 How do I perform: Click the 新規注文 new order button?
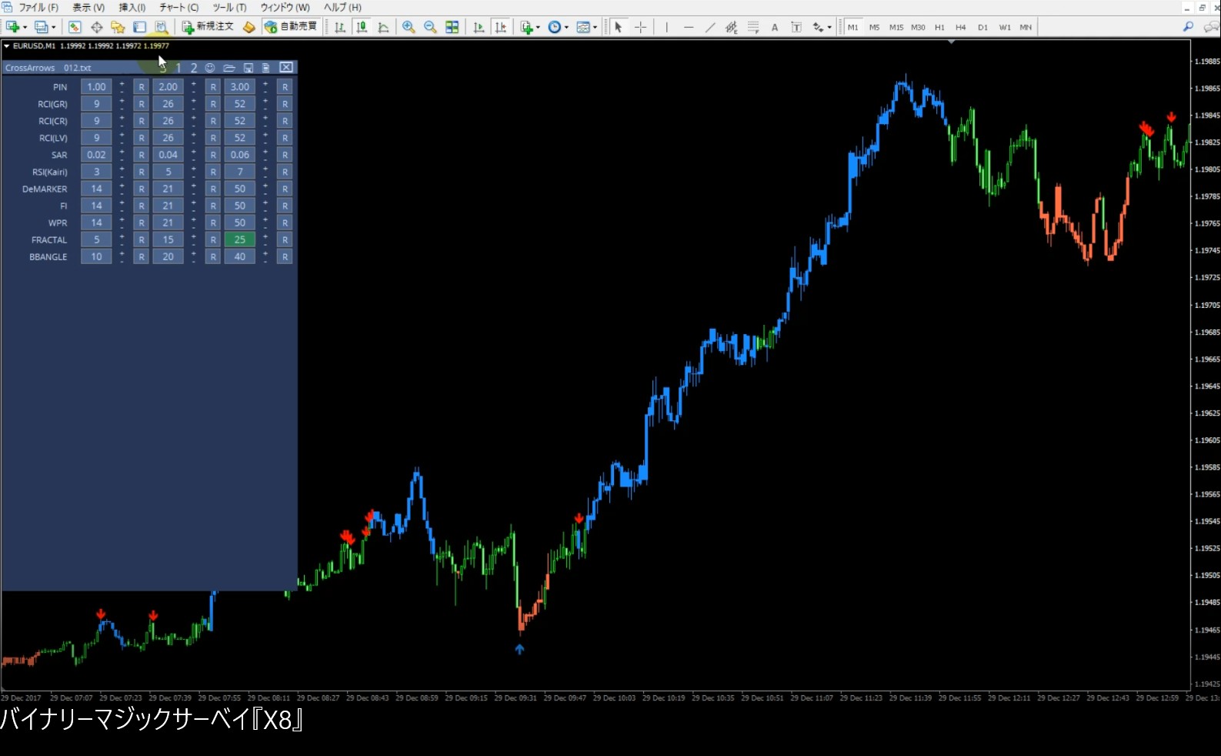(207, 27)
